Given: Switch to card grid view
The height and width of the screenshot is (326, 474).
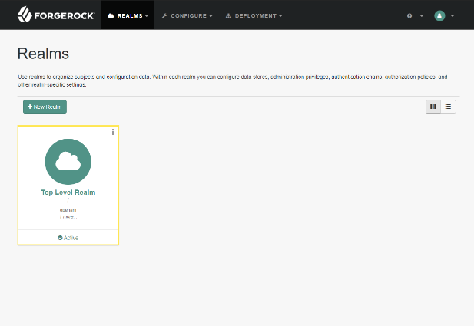Looking at the screenshot, I should 433,107.
